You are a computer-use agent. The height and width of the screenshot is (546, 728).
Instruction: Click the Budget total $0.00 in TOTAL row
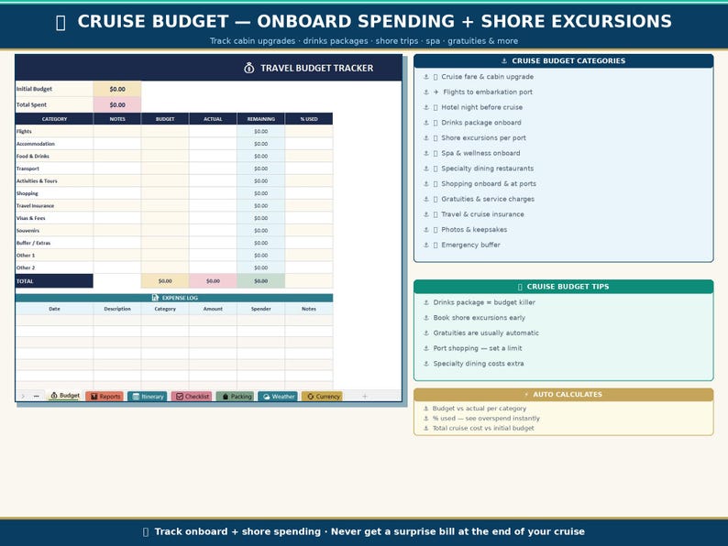point(165,281)
